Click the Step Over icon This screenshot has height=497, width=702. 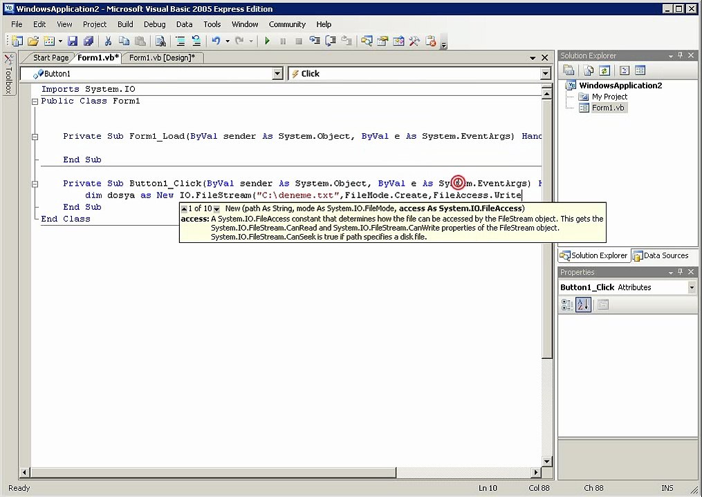click(x=331, y=41)
